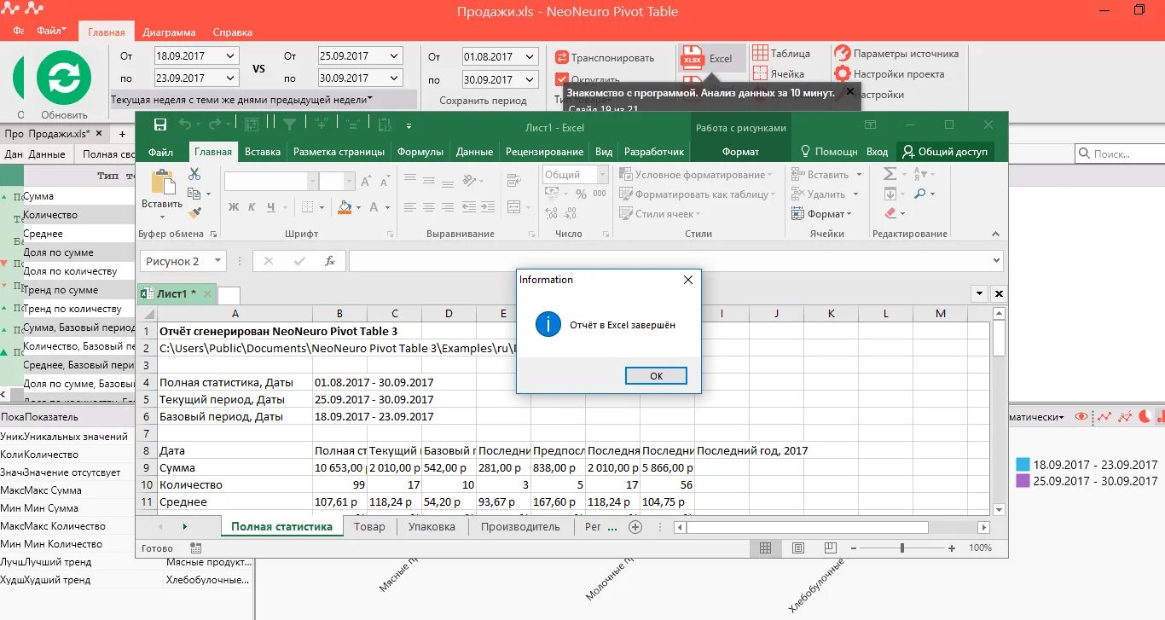The height and width of the screenshot is (620, 1165).
Task: Click underline Ч button in Excel
Action: (270, 207)
